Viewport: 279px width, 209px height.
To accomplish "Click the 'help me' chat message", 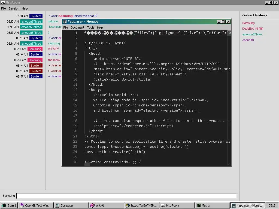I will click(53, 21).
